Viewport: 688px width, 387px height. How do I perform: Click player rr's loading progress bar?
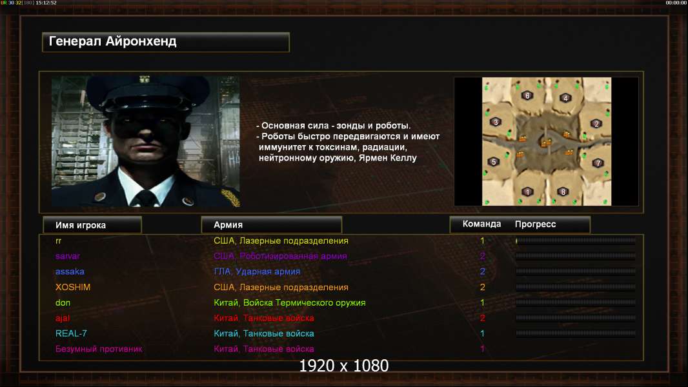tap(576, 241)
